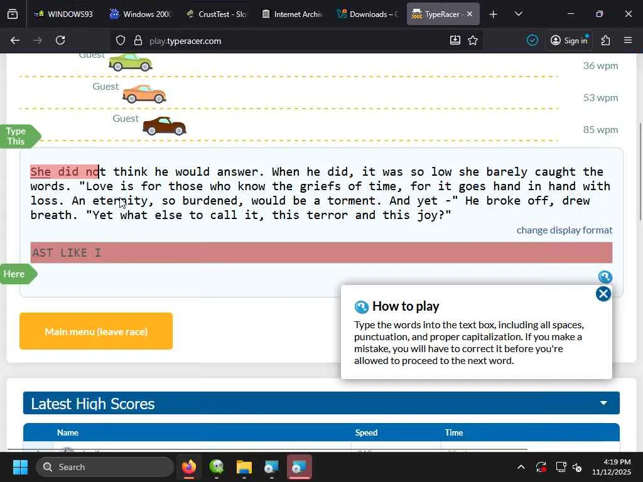This screenshot has height=482, width=643.
Task: Open File Explorer from the taskbar
Action: click(x=244, y=467)
